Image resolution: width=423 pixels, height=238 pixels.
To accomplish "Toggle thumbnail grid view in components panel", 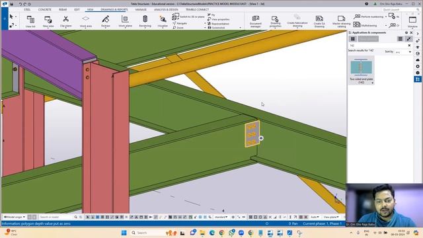I will 352,39.
